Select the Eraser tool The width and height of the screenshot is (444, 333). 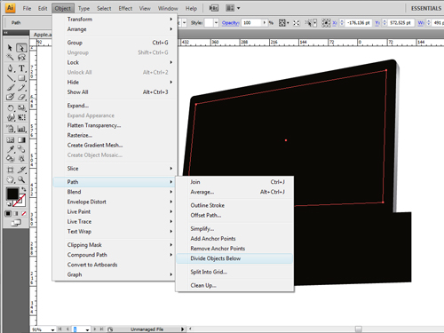coord(21,97)
